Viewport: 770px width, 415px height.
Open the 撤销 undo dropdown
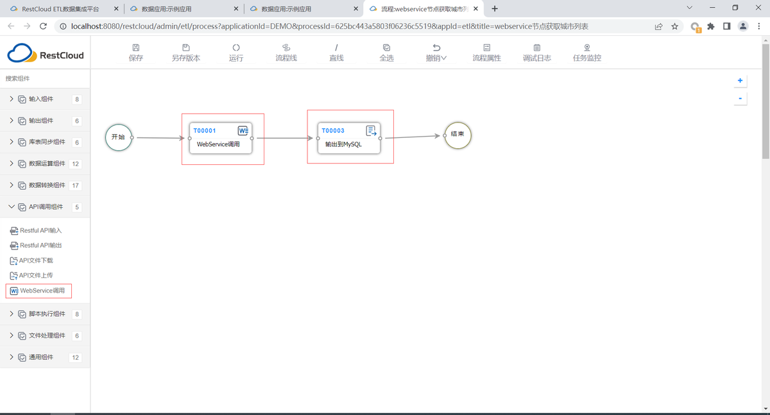[436, 53]
